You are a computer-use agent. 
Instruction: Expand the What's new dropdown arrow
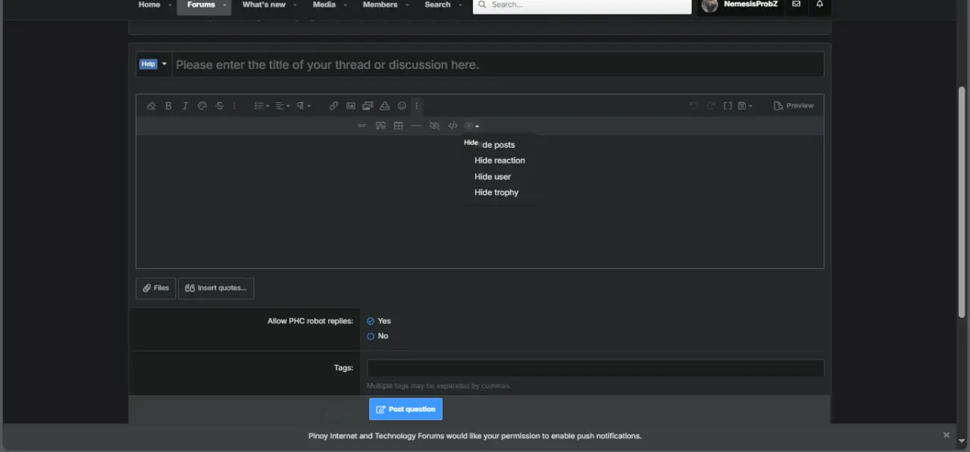click(296, 5)
